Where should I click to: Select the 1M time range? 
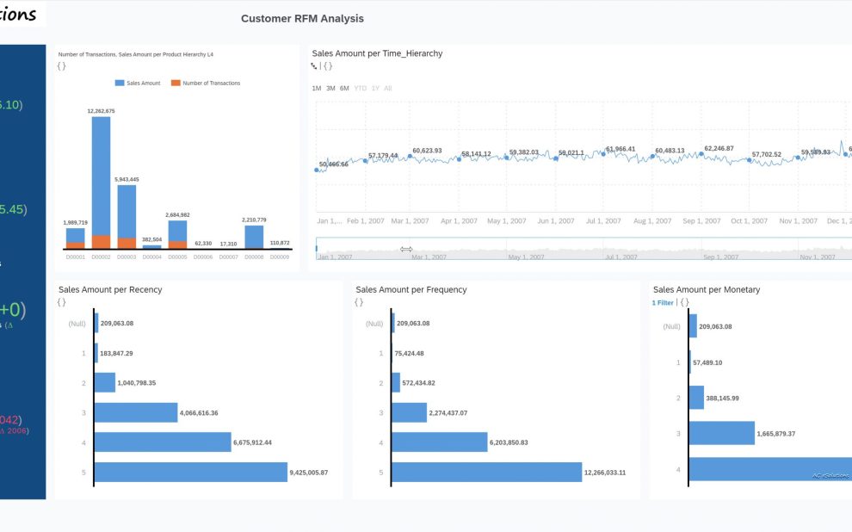317,89
